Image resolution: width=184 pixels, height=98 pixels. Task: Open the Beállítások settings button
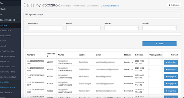(x=174, y=5)
